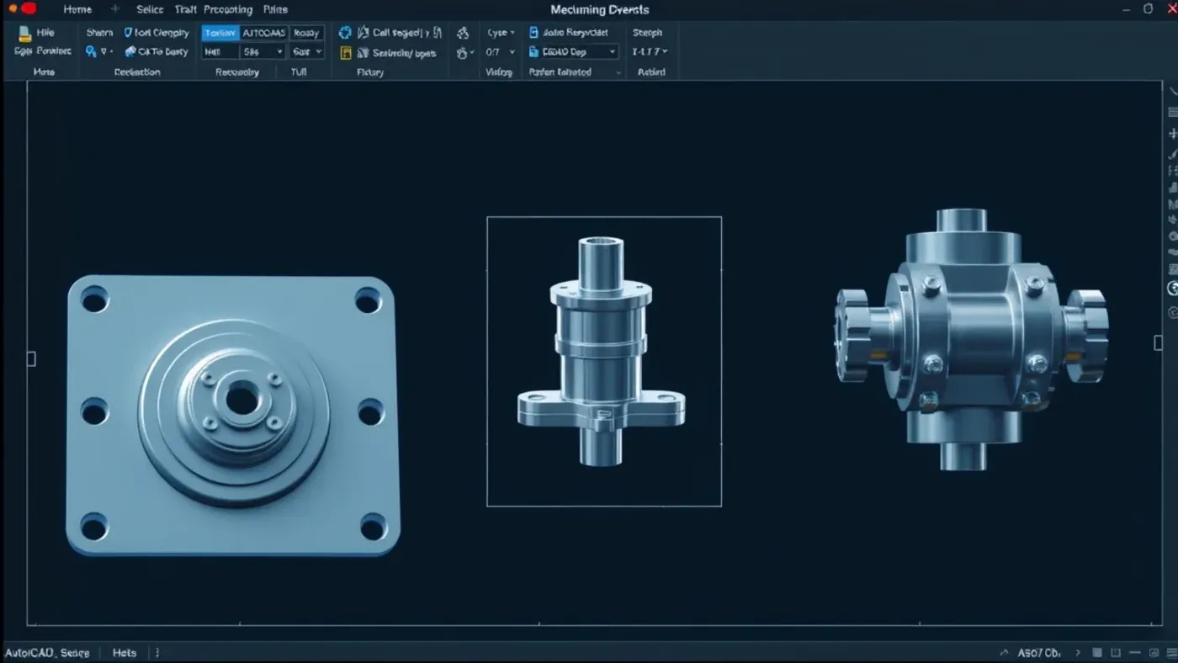
Task: Click the Call regecl command
Action: coord(401,33)
